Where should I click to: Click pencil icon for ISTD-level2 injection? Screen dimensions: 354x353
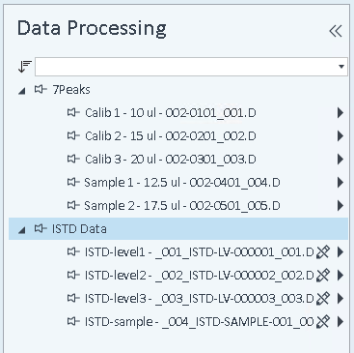[323, 275]
